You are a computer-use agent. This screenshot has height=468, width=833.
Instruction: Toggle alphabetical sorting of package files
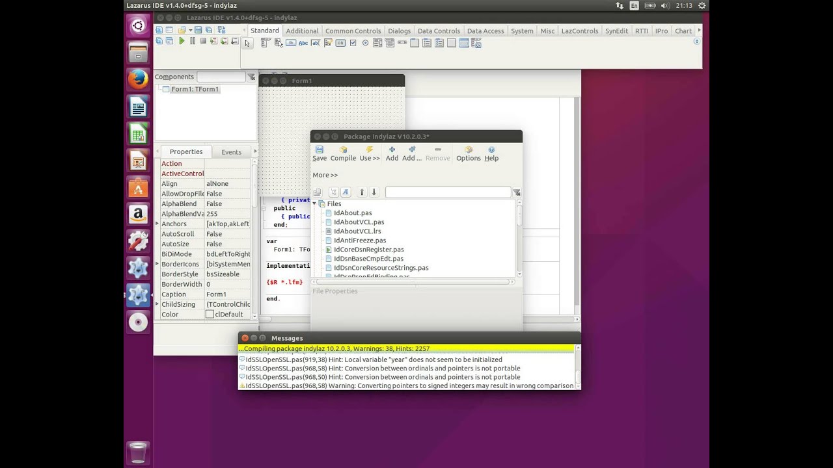point(345,192)
